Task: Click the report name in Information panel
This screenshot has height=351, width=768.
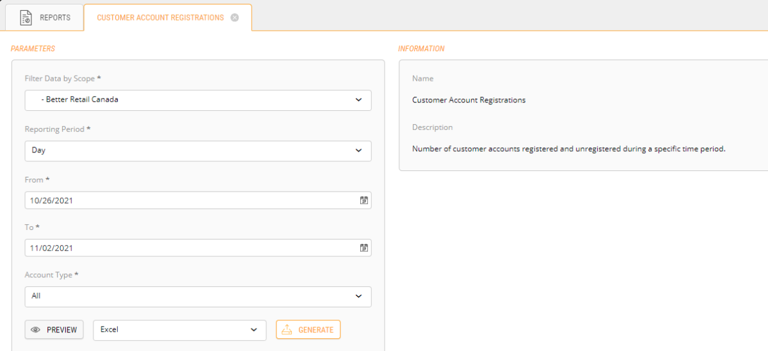Action: pos(468,100)
